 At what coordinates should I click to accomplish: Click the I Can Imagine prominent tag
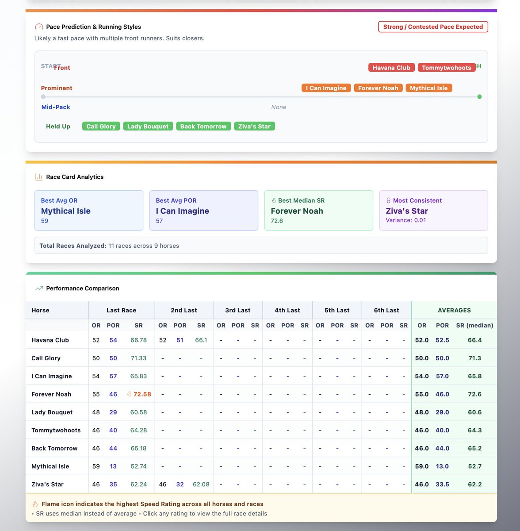click(x=326, y=88)
